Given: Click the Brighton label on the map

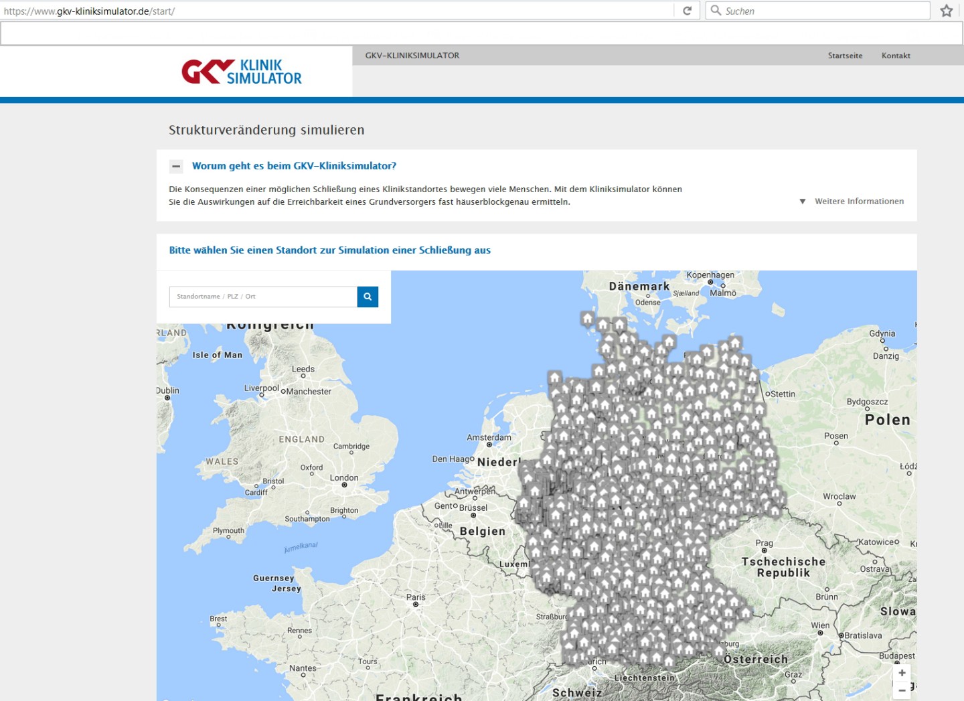Looking at the screenshot, I should pyautogui.click(x=344, y=510).
